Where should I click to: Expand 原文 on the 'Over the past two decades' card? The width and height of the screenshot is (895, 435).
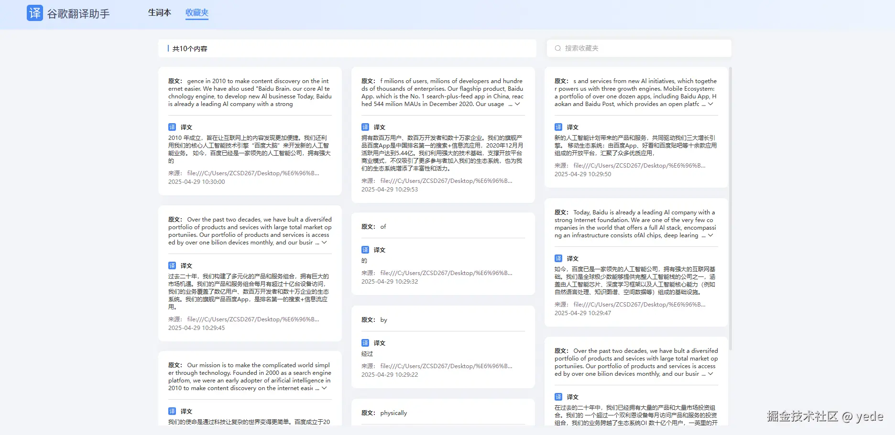click(324, 243)
